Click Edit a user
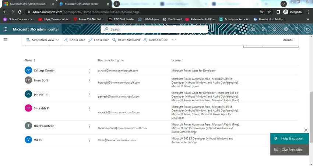This screenshot has height=166, width=313. [x=99, y=40]
